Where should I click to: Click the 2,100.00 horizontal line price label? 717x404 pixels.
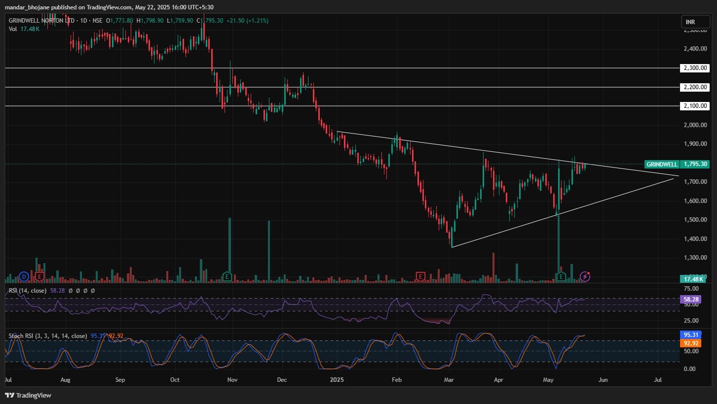pos(694,106)
